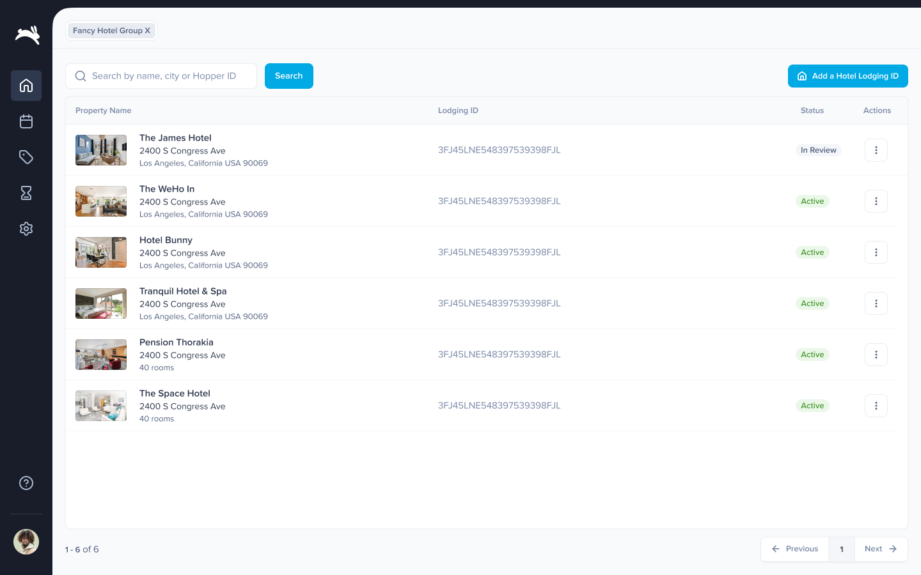Click the In Review status badge

click(x=819, y=150)
